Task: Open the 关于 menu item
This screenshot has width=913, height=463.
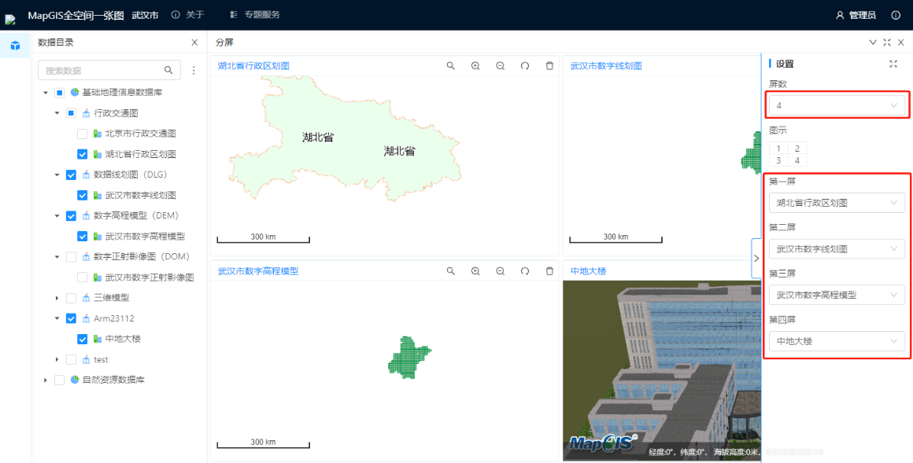Action: click(x=188, y=14)
